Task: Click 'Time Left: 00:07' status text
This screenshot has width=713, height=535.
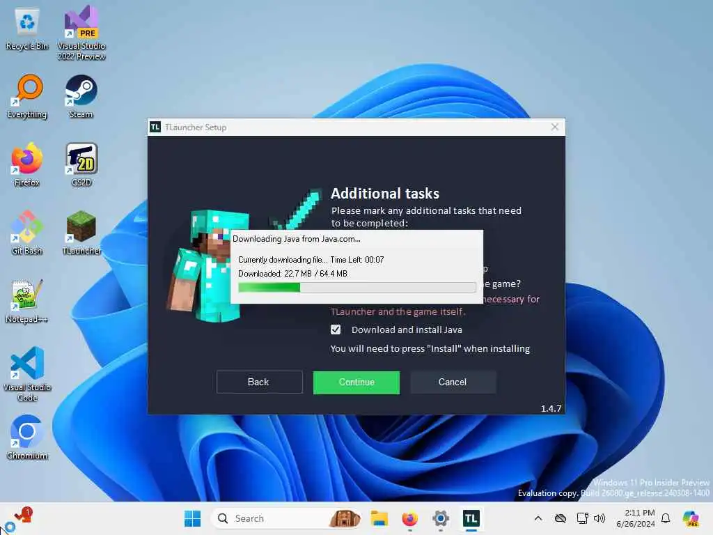Action: 357,260
